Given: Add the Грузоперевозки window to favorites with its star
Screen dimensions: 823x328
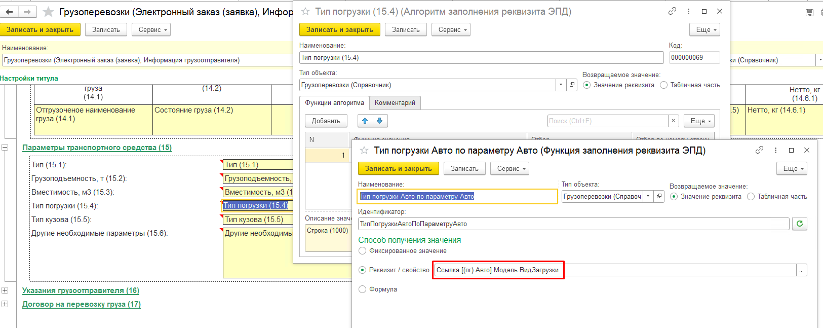Looking at the screenshot, I should pyautogui.click(x=48, y=12).
